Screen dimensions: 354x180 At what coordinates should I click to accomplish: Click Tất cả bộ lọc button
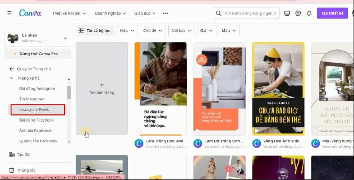(x=95, y=31)
